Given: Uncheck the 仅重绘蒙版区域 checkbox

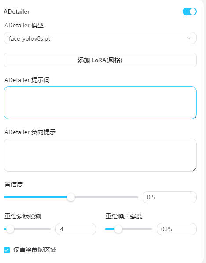Looking at the screenshot, I should [7, 250].
